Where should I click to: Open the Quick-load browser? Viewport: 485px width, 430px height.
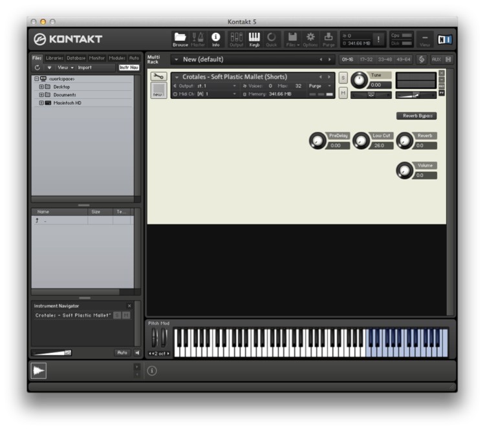coord(272,39)
